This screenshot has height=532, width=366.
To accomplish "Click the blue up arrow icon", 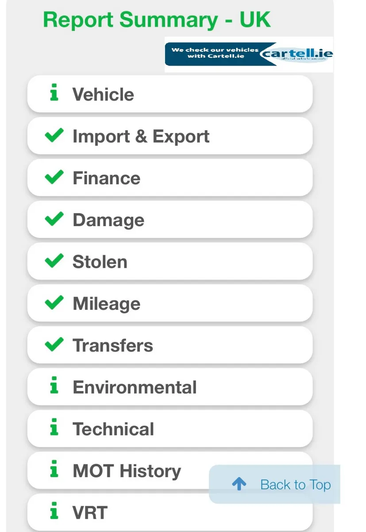I will click(x=239, y=485).
